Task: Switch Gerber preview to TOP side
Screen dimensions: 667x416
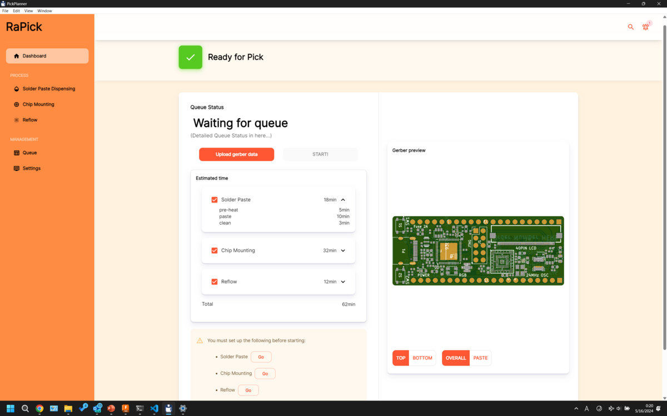Action: tap(401, 358)
